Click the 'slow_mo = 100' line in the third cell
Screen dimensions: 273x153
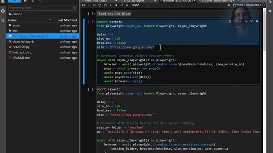tap(109, 106)
